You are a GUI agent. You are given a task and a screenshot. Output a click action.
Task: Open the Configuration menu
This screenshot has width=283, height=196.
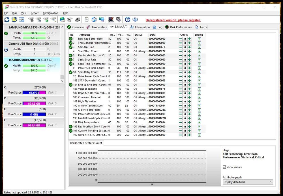coord(50,13)
